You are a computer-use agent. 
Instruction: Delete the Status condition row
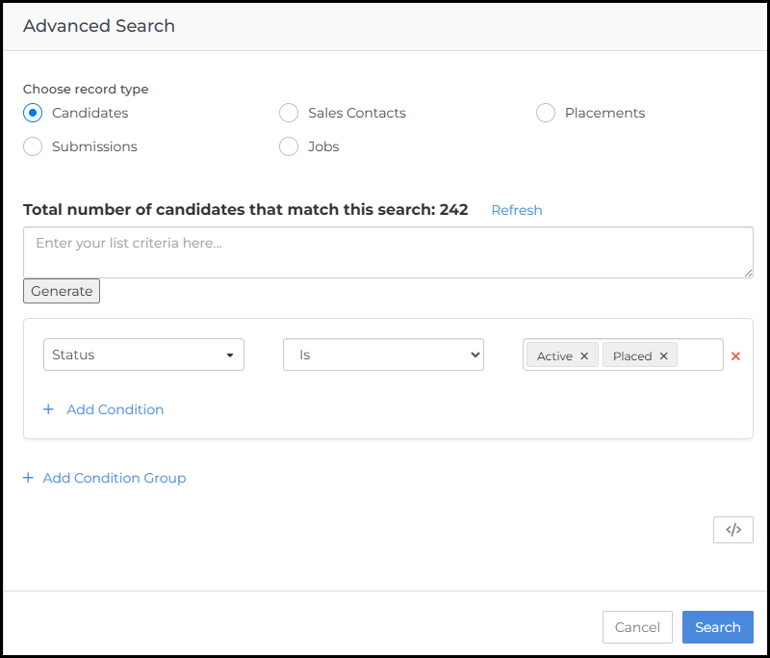tap(735, 356)
